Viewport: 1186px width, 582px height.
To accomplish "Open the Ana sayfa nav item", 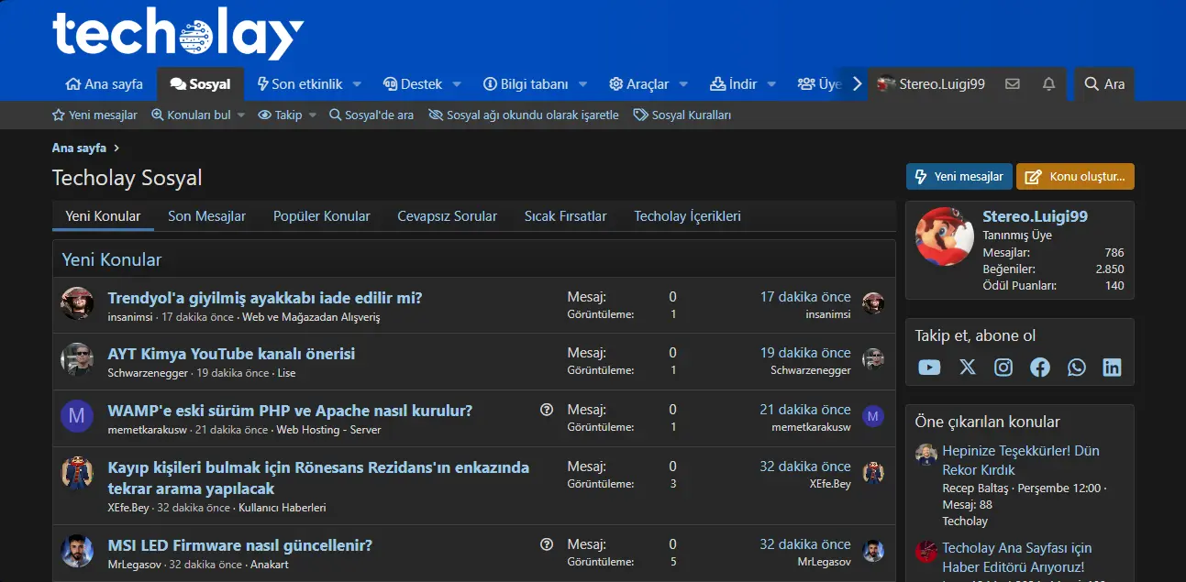I will 105,84.
